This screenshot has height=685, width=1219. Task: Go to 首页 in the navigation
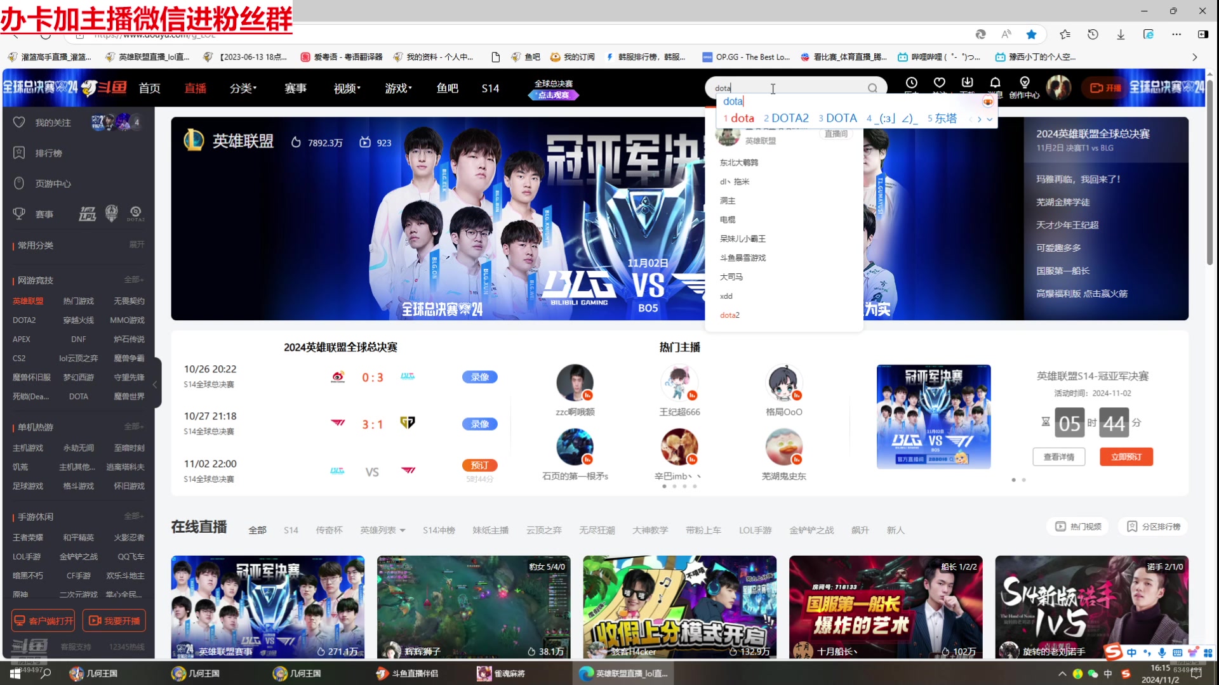[149, 88]
